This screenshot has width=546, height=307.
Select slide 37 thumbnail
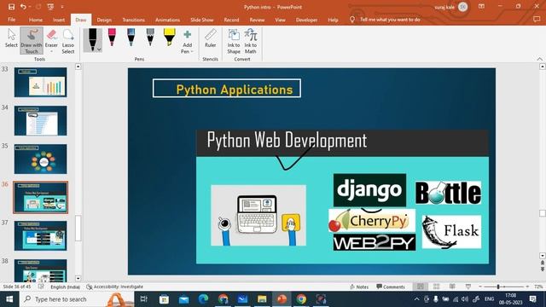point(40,235)
